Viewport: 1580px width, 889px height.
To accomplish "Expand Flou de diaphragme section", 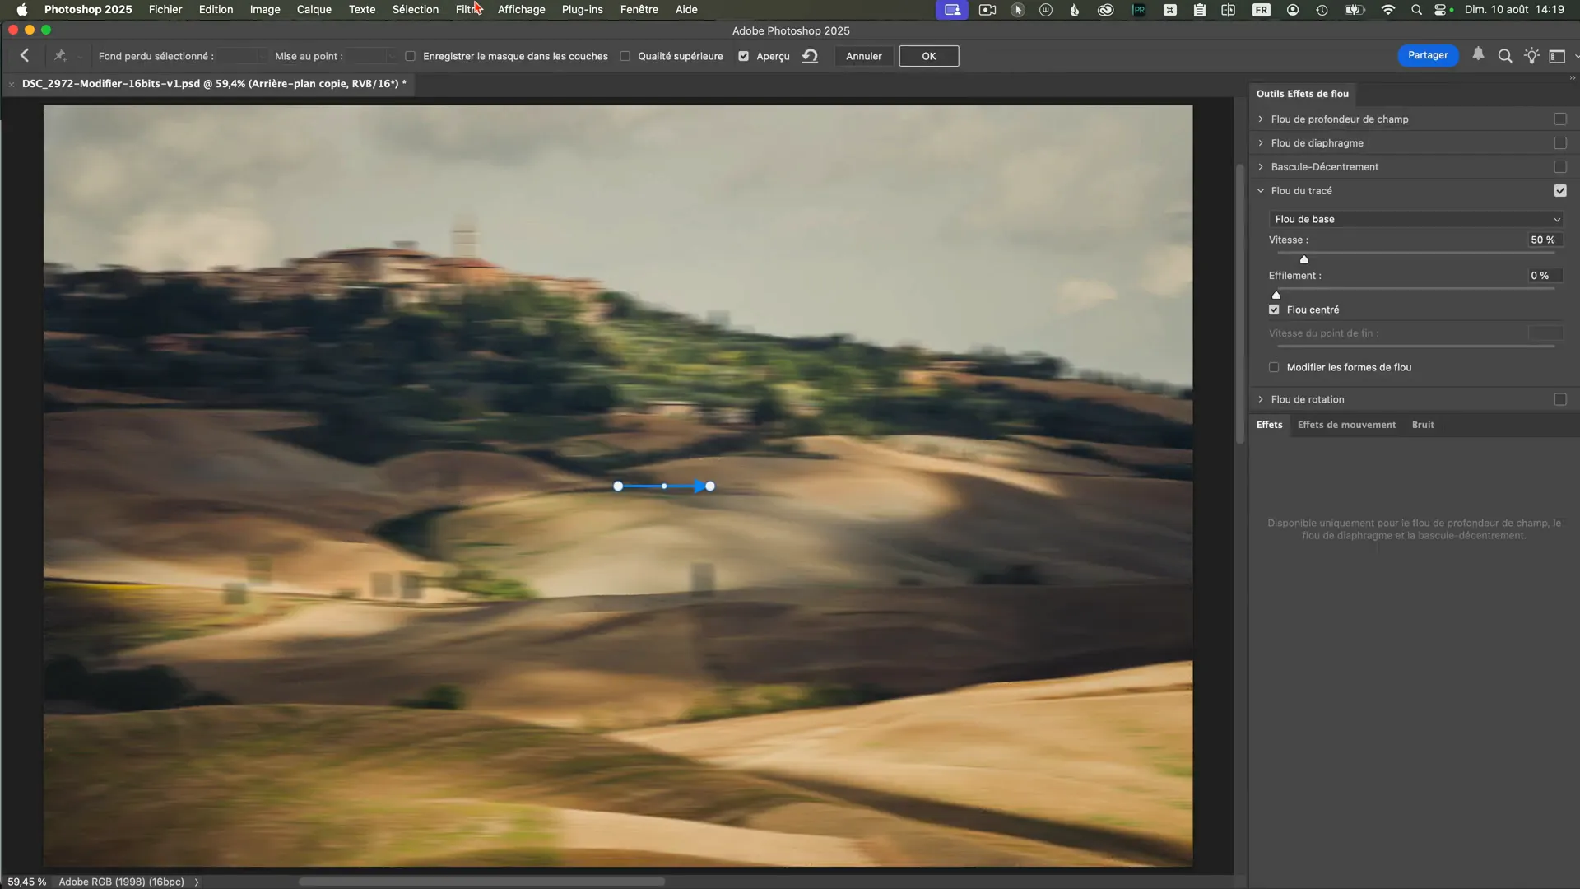I will pos(1260,142).
